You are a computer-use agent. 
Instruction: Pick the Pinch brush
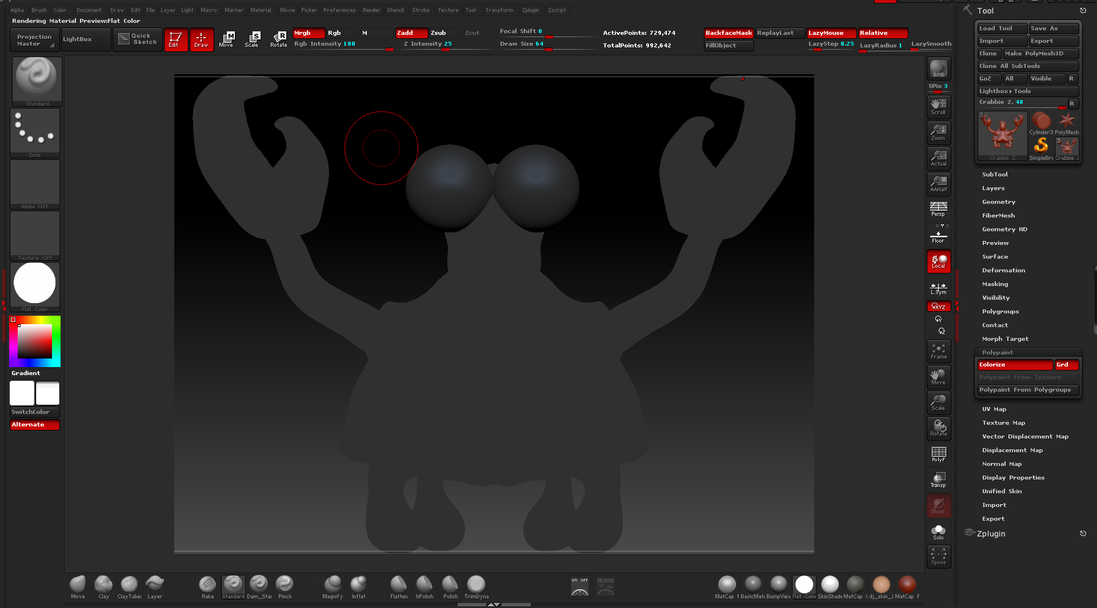tap(285, 587)
